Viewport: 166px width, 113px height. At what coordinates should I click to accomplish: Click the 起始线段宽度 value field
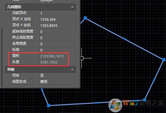pos(57,32)
